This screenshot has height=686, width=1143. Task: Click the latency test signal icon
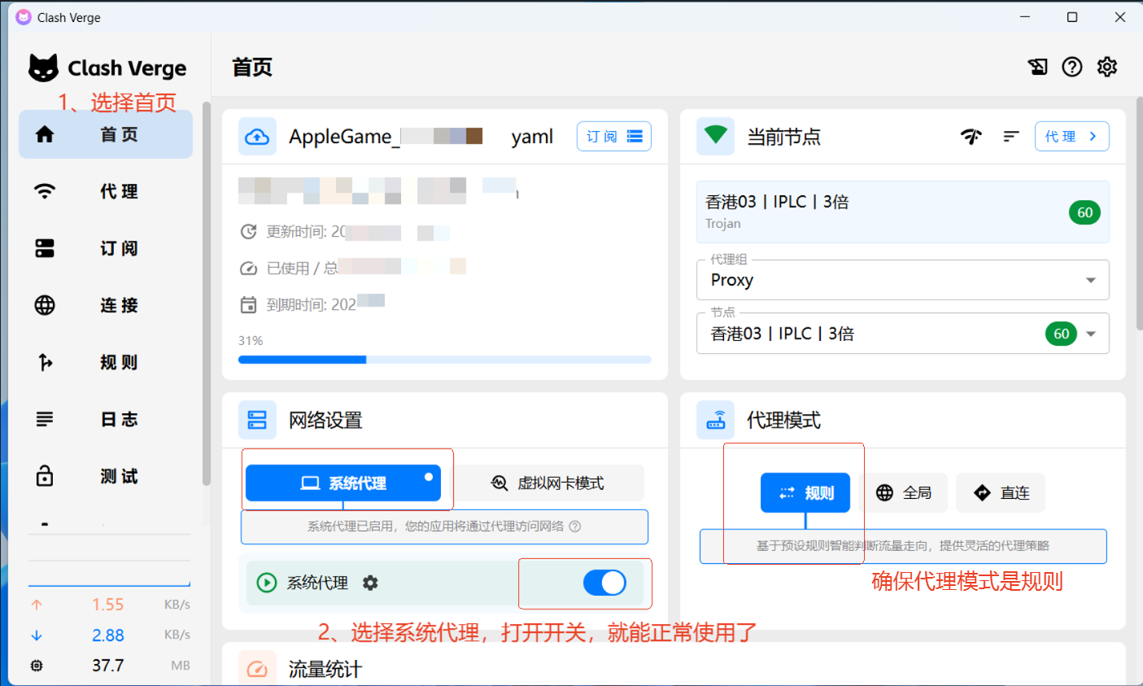pos(971,137)
